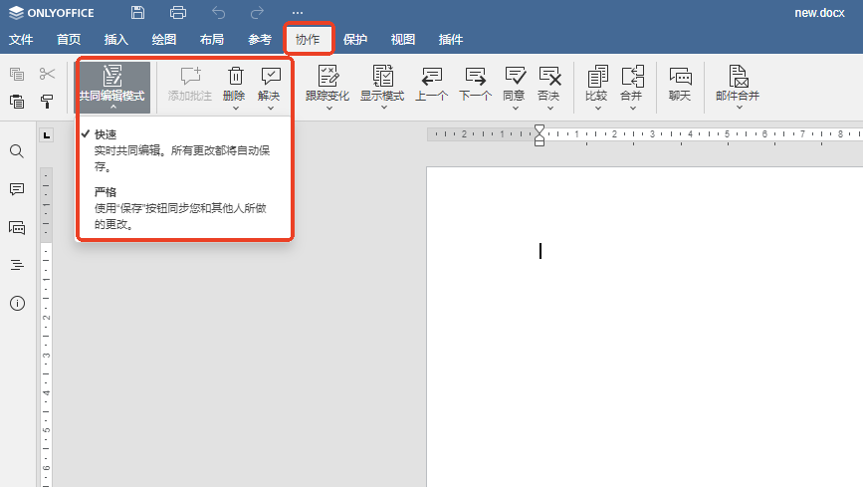Screen dimensions: 863x487
Task: Open the Search icon in left sidebar
Action: coord(17,151)
